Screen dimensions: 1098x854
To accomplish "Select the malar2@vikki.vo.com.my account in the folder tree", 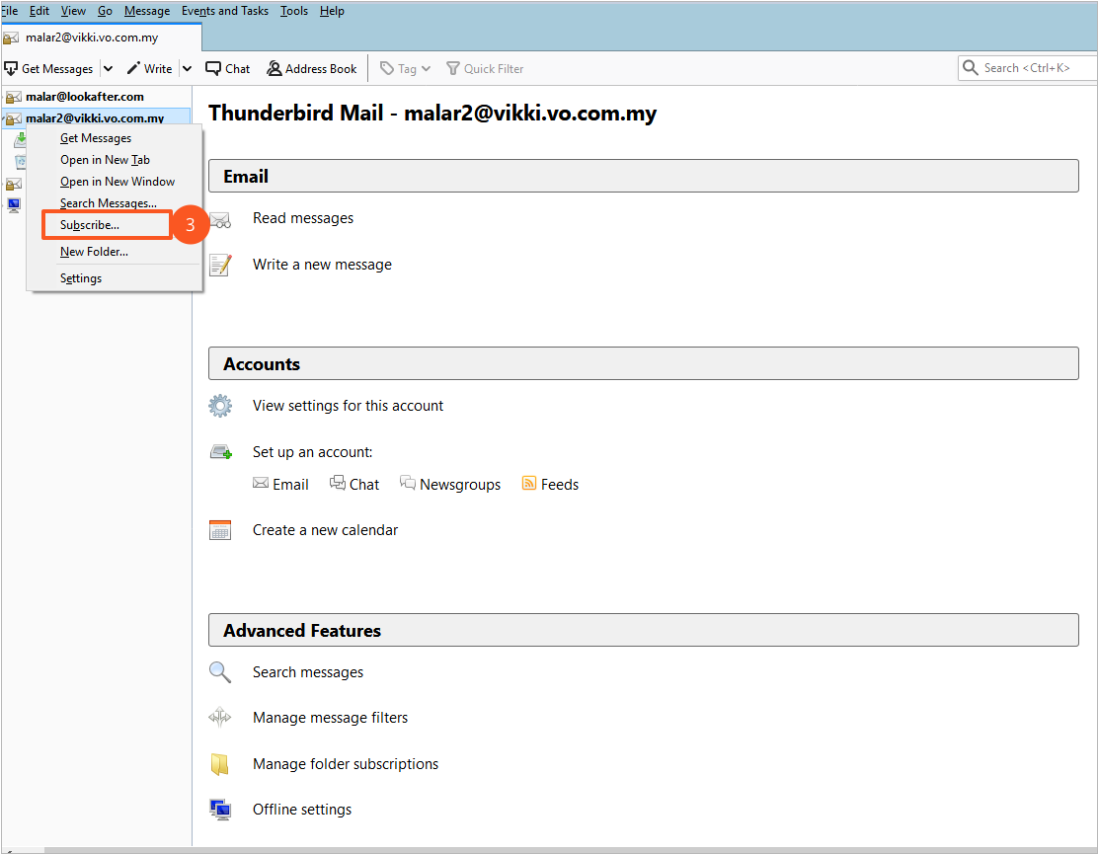I will click(x=95, y=117).
